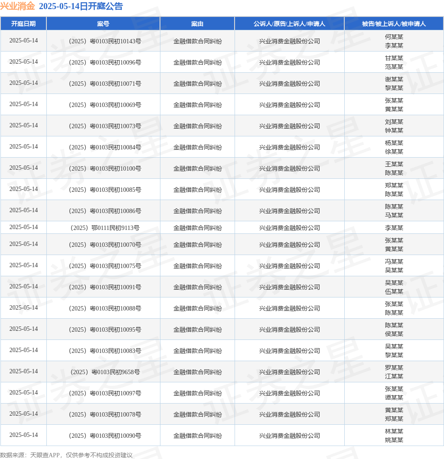Select the 案号 column header
The width and height of the screenshot is (444, 459).
point(103,24)
